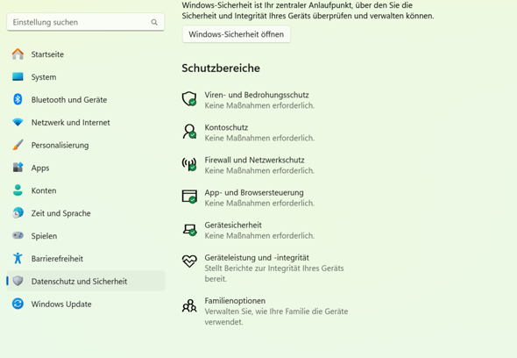
Task: Click the Netzwerk Wi-Fi icon
Action: [x=18, y=122]
